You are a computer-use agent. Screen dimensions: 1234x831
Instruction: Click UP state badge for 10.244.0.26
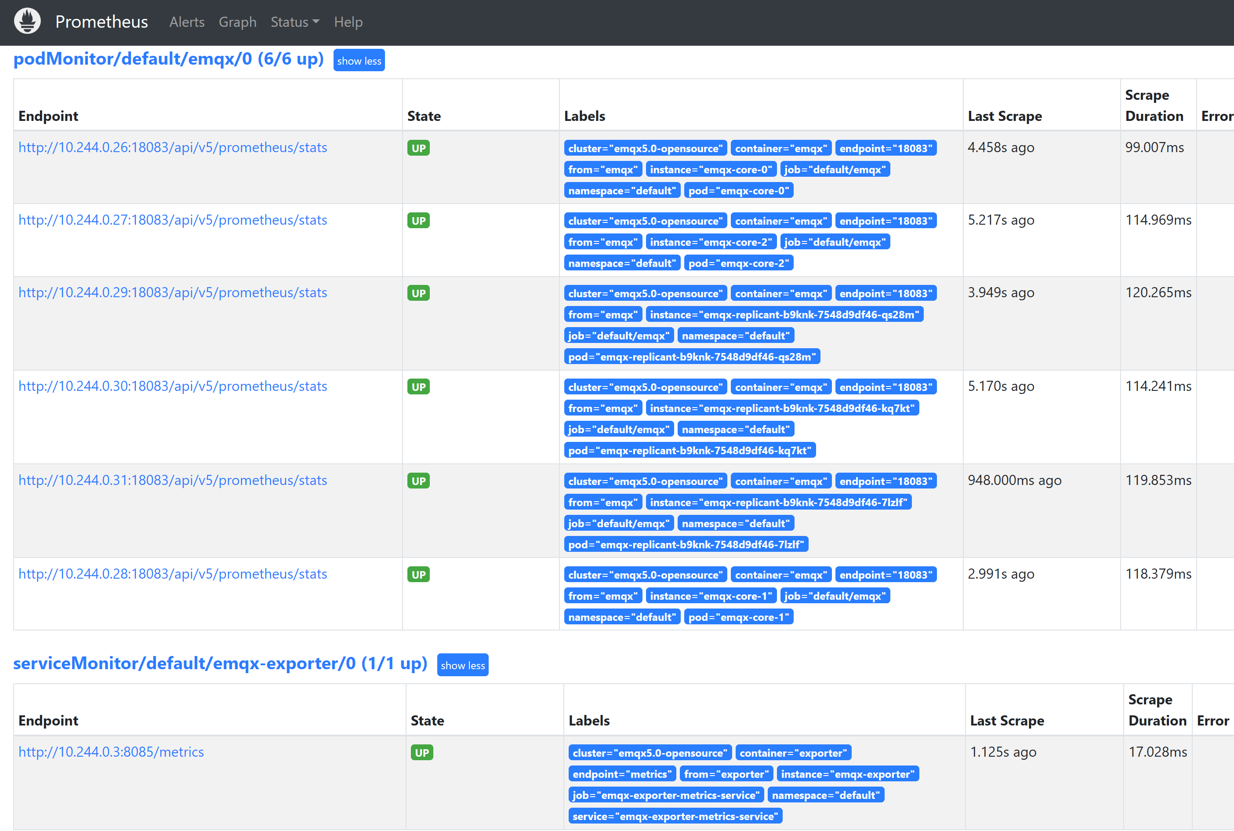click(418, 148)
